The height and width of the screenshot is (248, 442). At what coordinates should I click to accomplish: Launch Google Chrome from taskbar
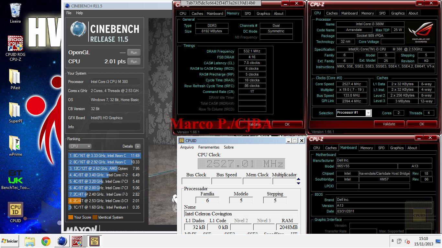tap(46, 241)
